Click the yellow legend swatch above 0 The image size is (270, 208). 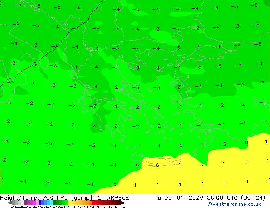click(69, 202)
